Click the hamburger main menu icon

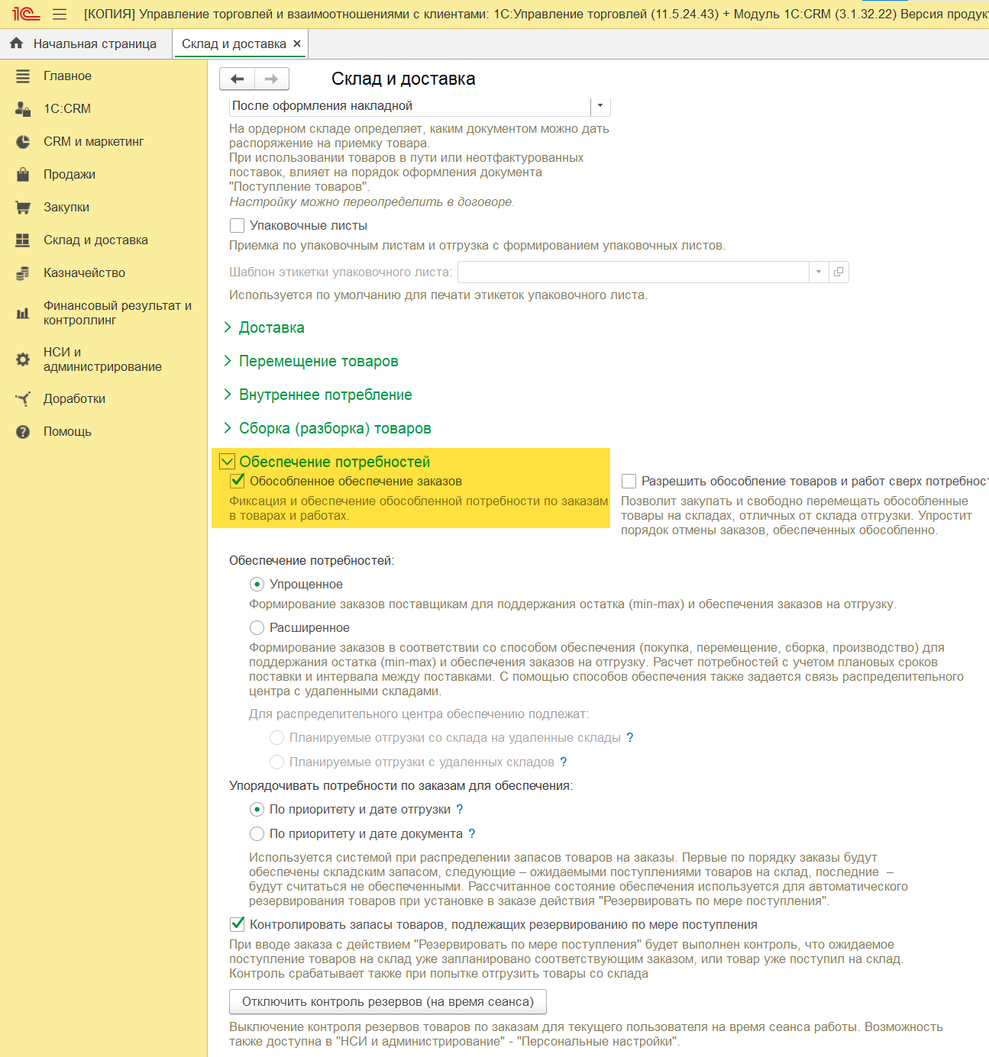point(60,15)
